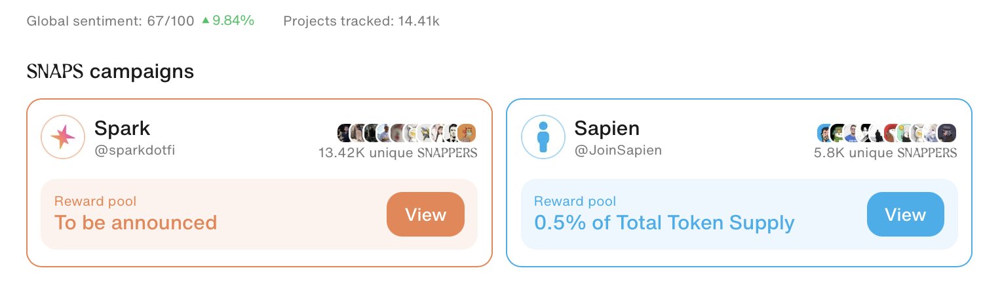This screenshot has height=287, width=983.
Task: Click the blue-shirt man avatar in Sapien snappers
Action: click(850, 132)
